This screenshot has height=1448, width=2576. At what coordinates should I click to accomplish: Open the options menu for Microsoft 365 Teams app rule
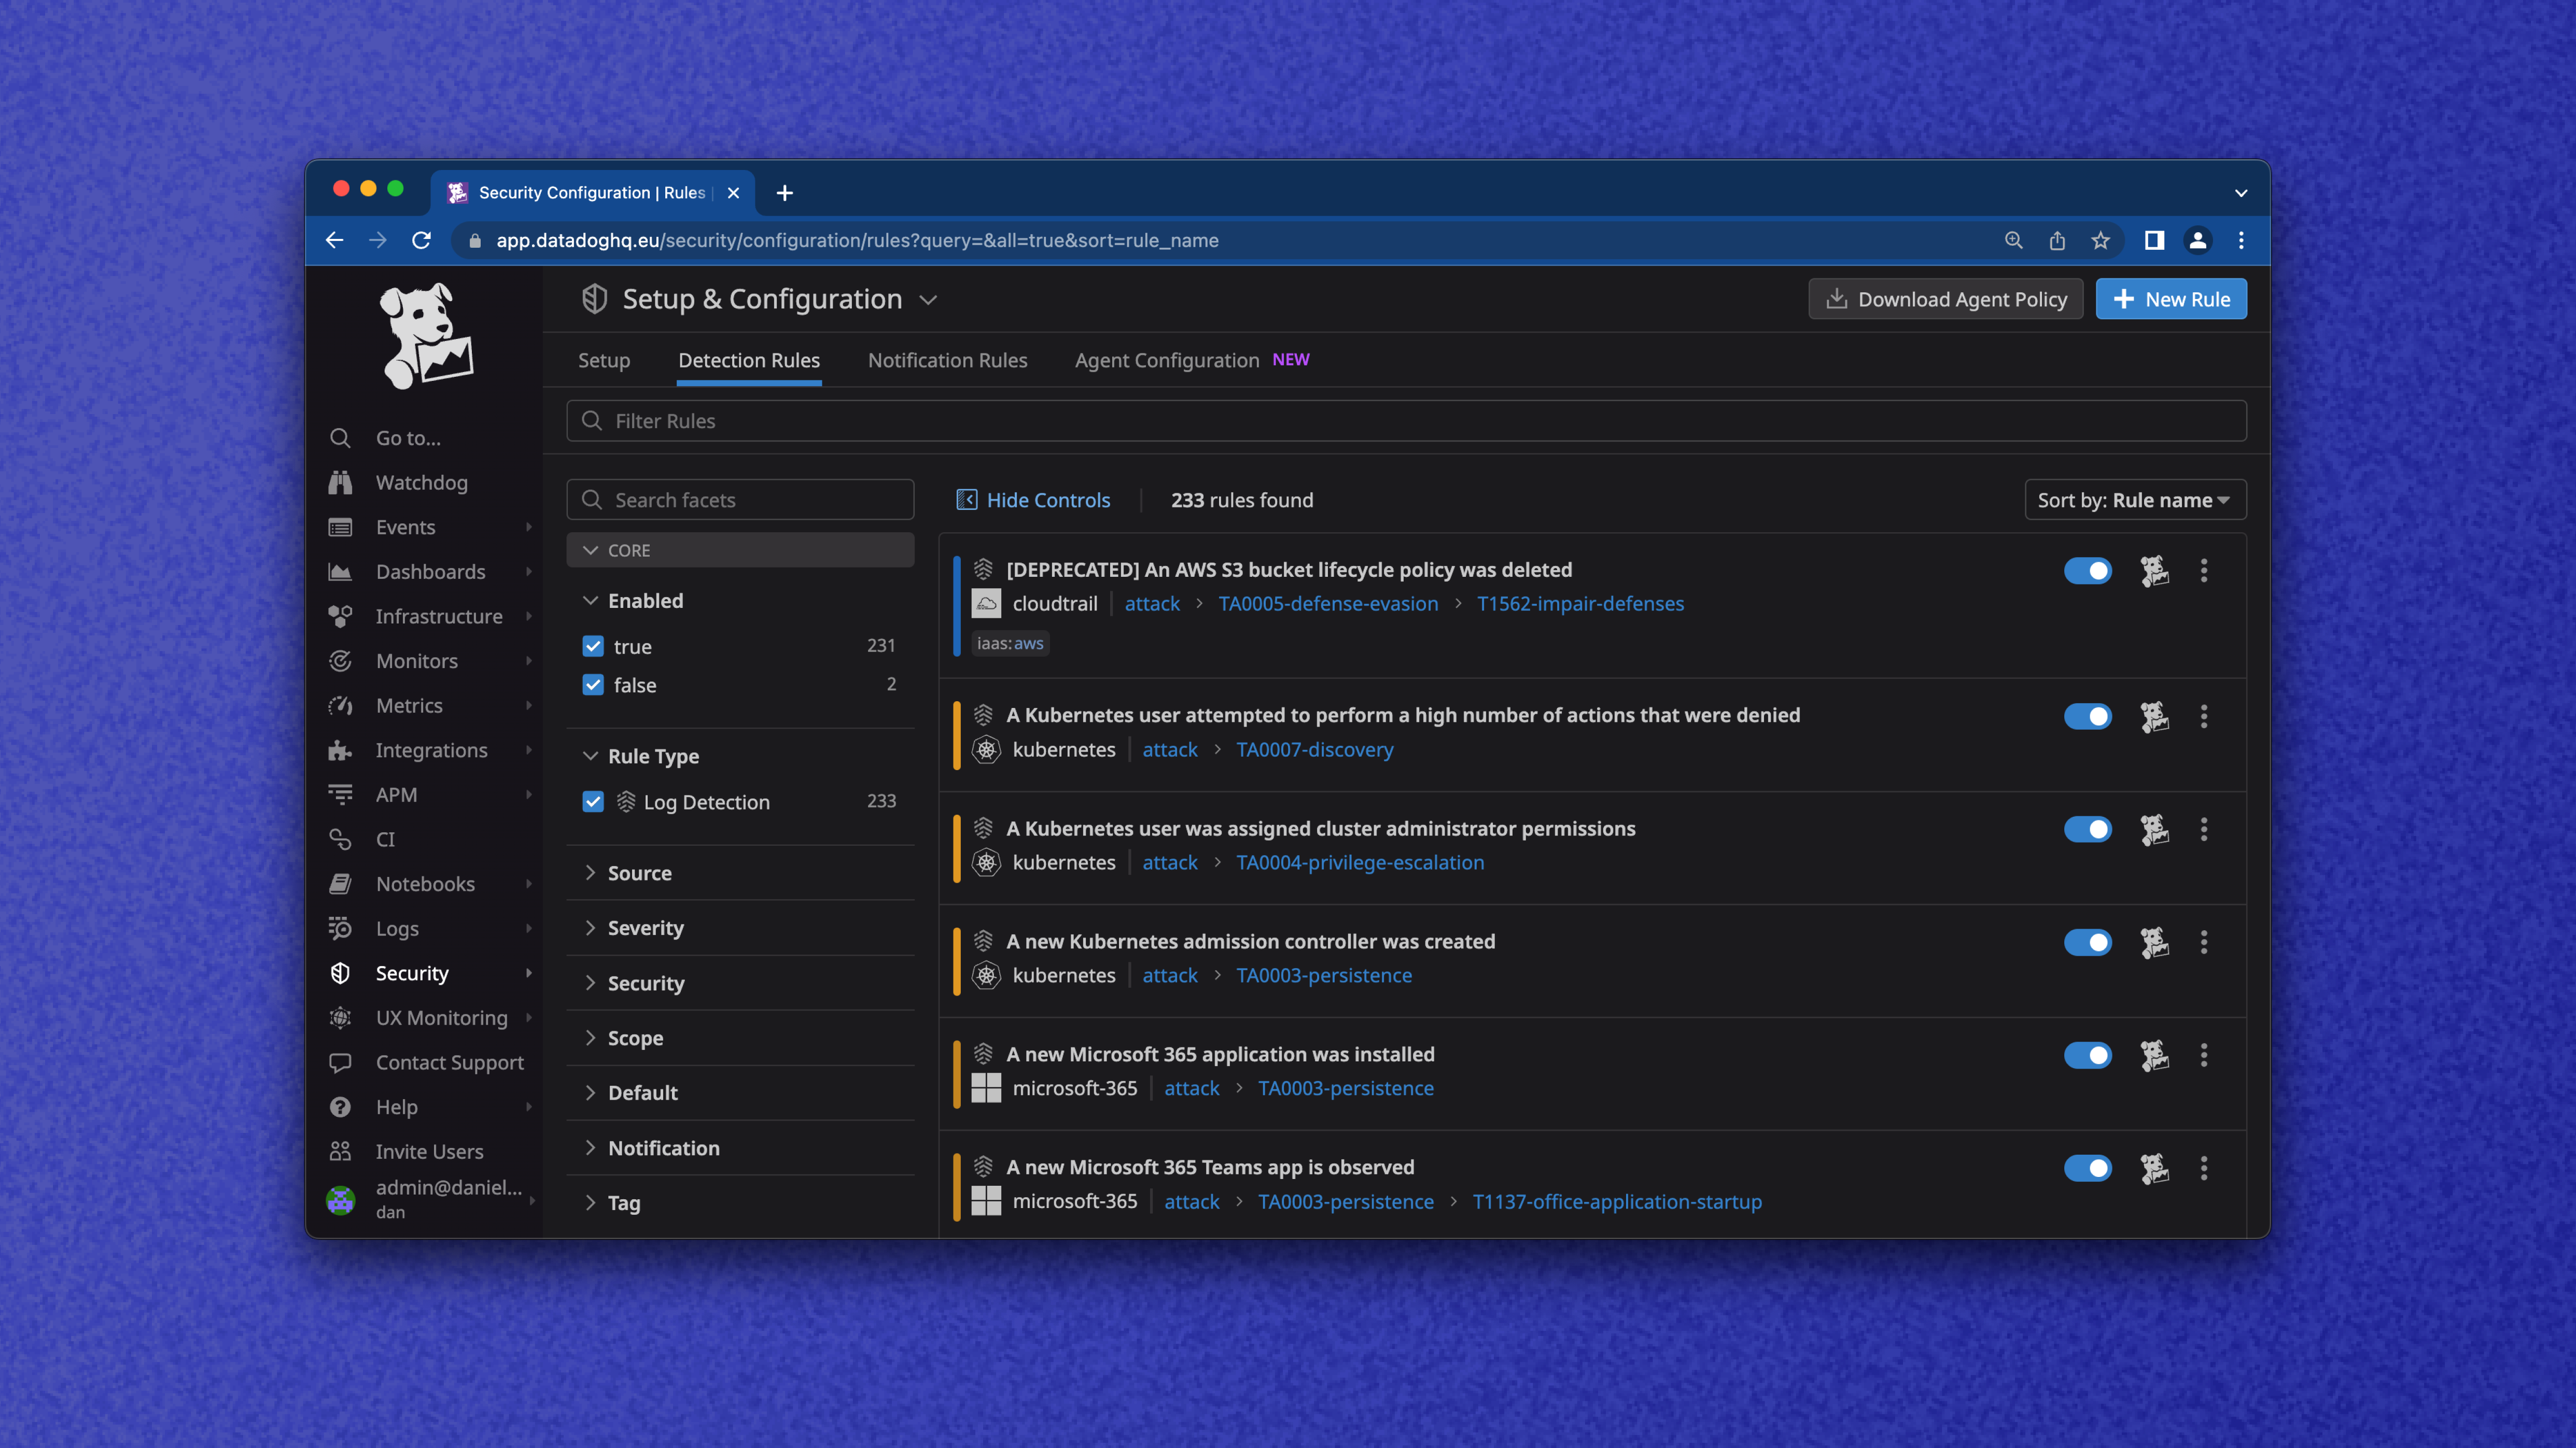2204,1168
